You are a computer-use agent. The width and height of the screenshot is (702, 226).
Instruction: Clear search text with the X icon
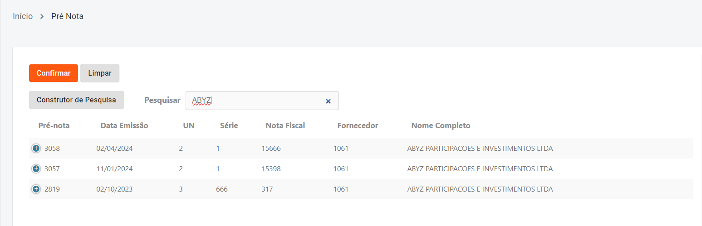tap(328, 101)
